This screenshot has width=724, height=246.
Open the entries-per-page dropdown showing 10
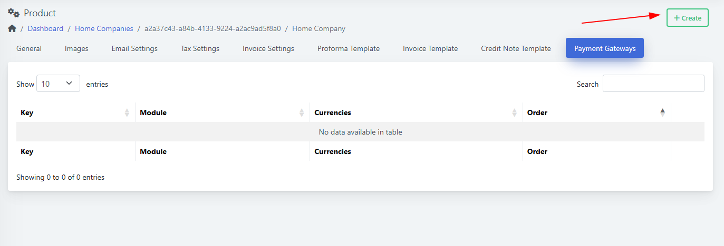coord(58,84)
